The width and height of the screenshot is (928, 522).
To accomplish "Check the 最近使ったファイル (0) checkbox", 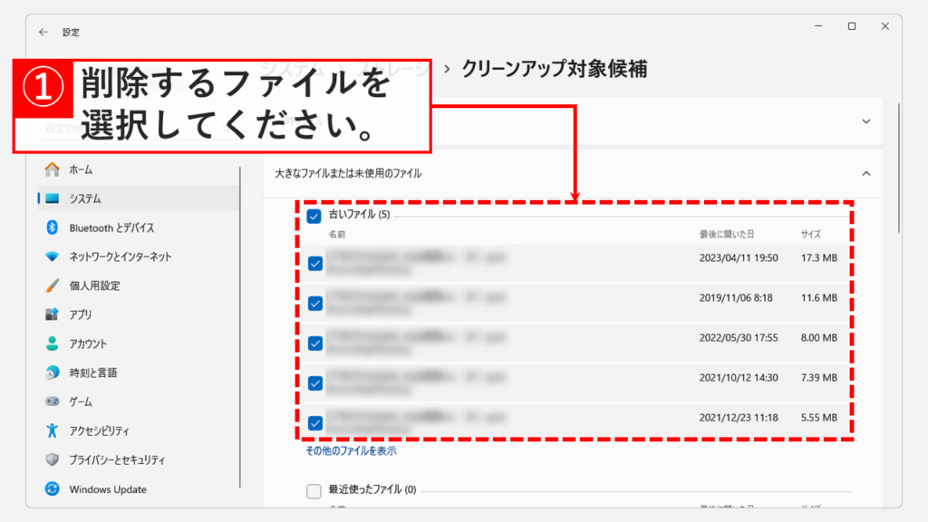I will tap(314, 491).
